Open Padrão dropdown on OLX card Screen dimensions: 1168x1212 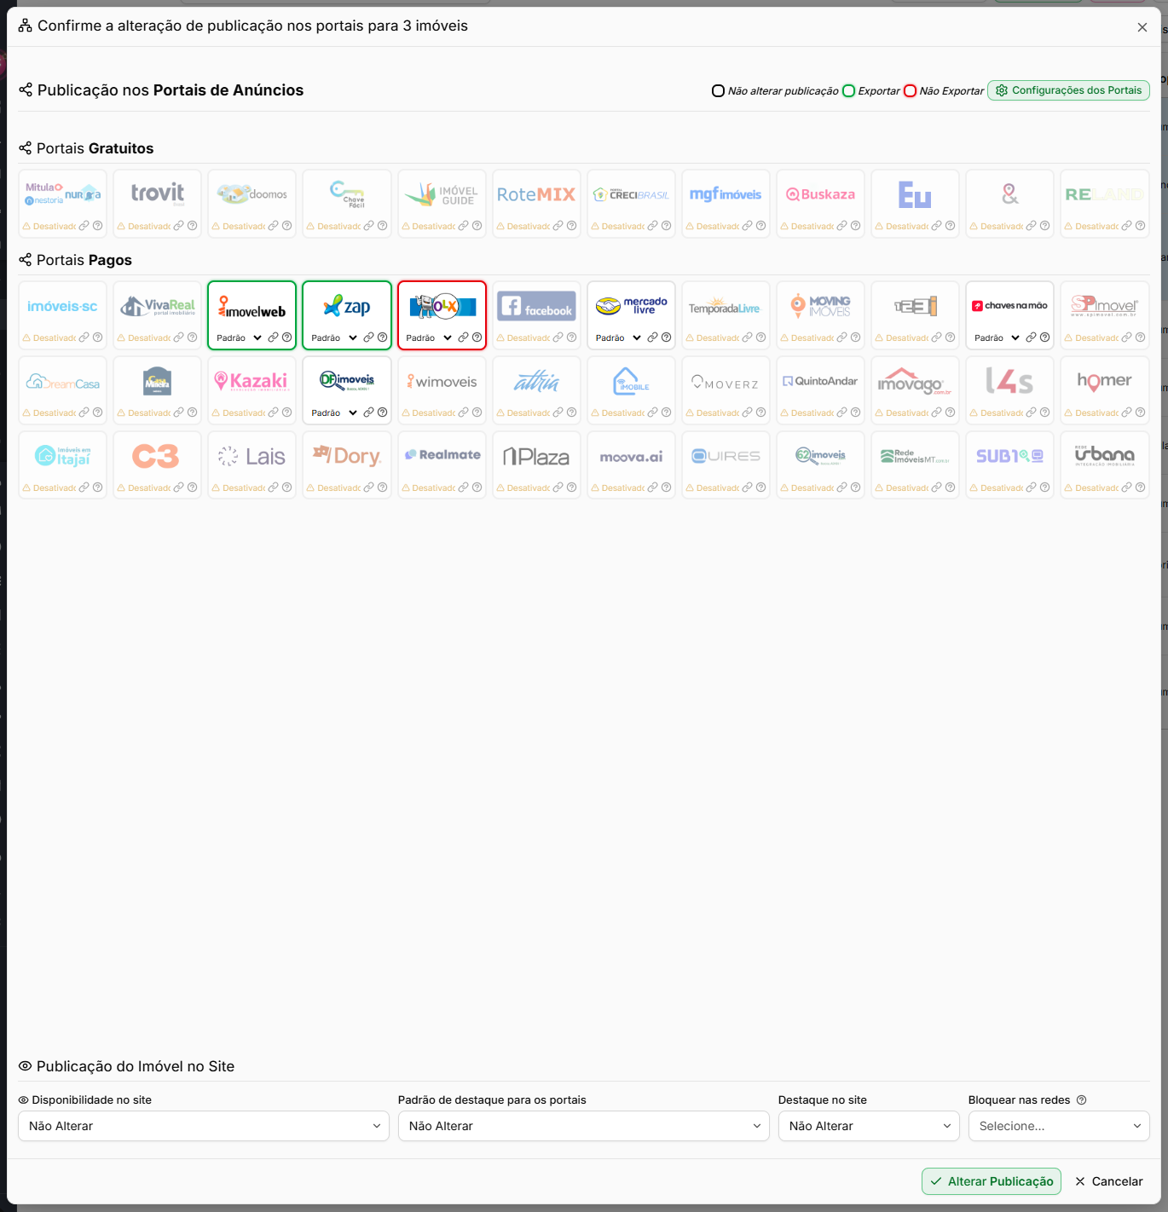click(x=428, y=338)
